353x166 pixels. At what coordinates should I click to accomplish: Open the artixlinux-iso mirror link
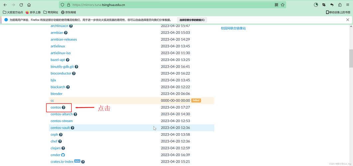point(61,53)
